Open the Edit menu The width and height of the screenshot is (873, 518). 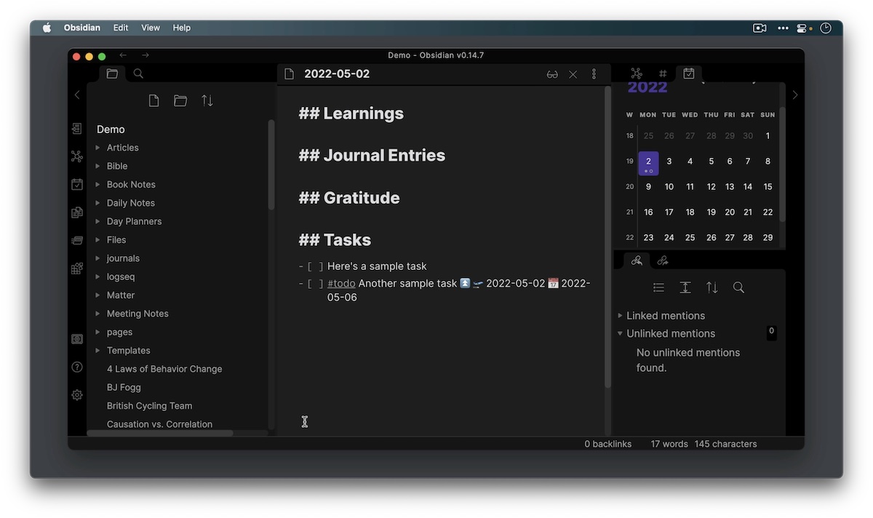[x=121, y=28]
